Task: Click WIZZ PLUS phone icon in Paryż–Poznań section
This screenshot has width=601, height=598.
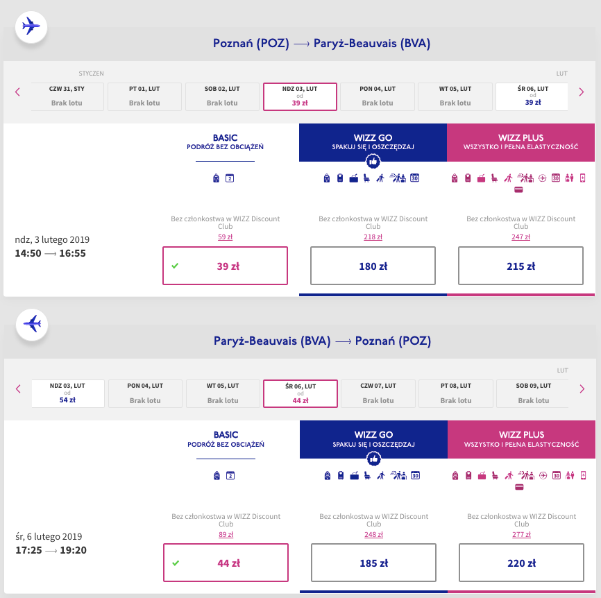Action: tap(584, 475)
